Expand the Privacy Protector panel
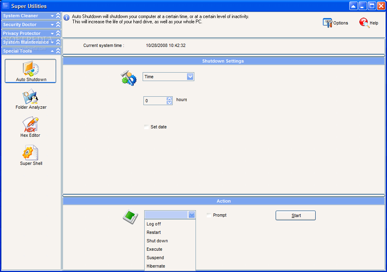The height and width of the screenshot is (272, 387). 31,33
